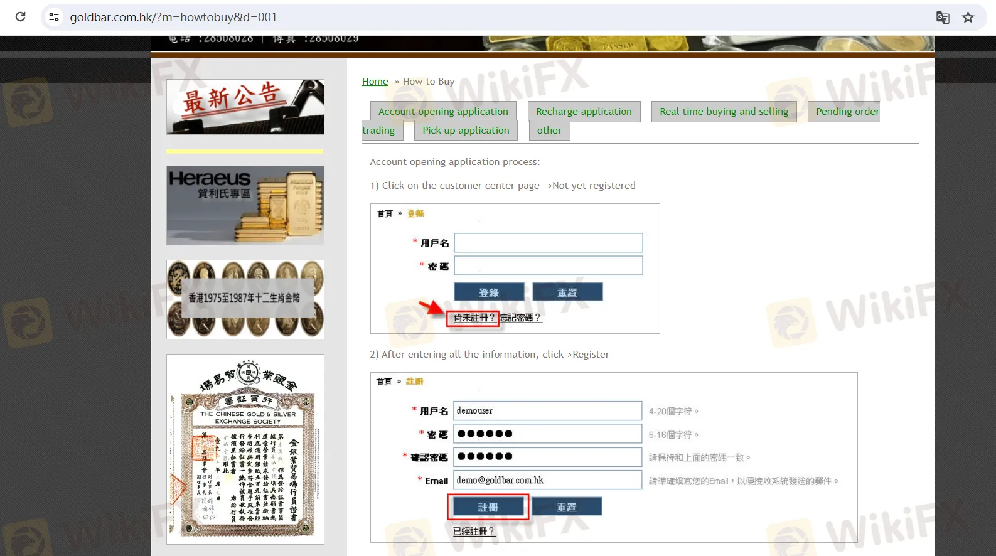Click the translate page icon

click(942, 17)
